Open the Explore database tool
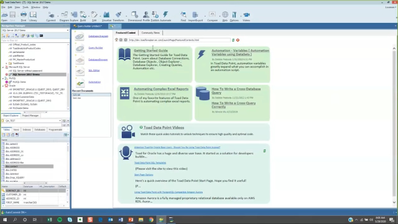 (74, 16)
